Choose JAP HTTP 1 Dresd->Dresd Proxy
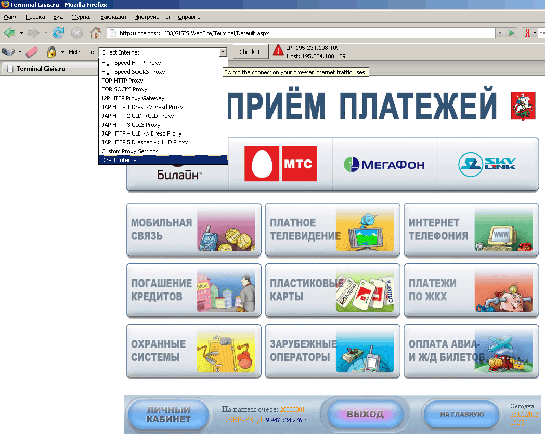The image size is (545, 441). (163, 107)
